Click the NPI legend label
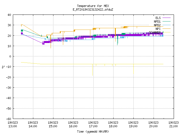 pos(158,29)
